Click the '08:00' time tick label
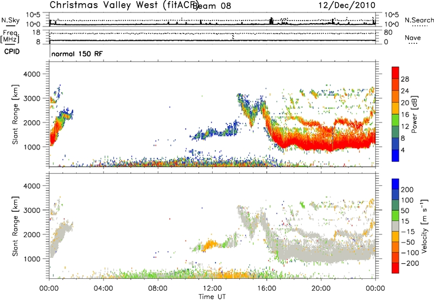The width and height of the screenshot is (434, 300). tap(158, 289)
